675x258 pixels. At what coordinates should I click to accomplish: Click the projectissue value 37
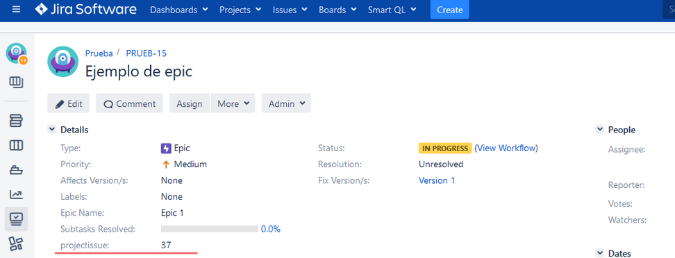(x=166, y=246)
